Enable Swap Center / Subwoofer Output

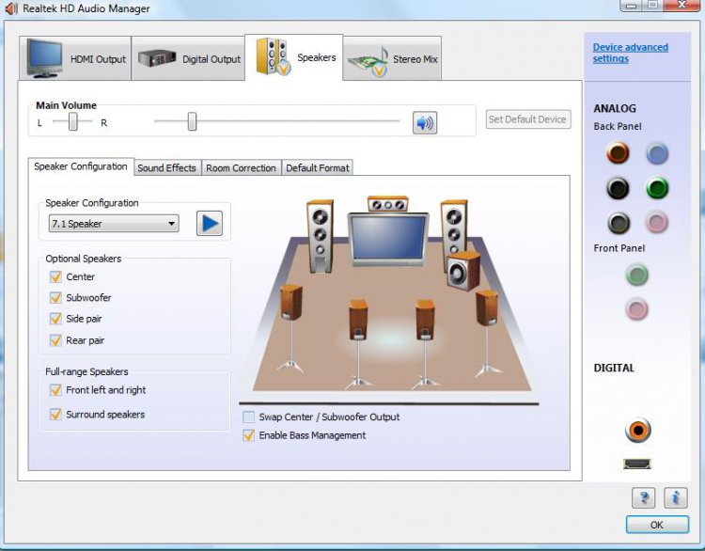(249, 417)
